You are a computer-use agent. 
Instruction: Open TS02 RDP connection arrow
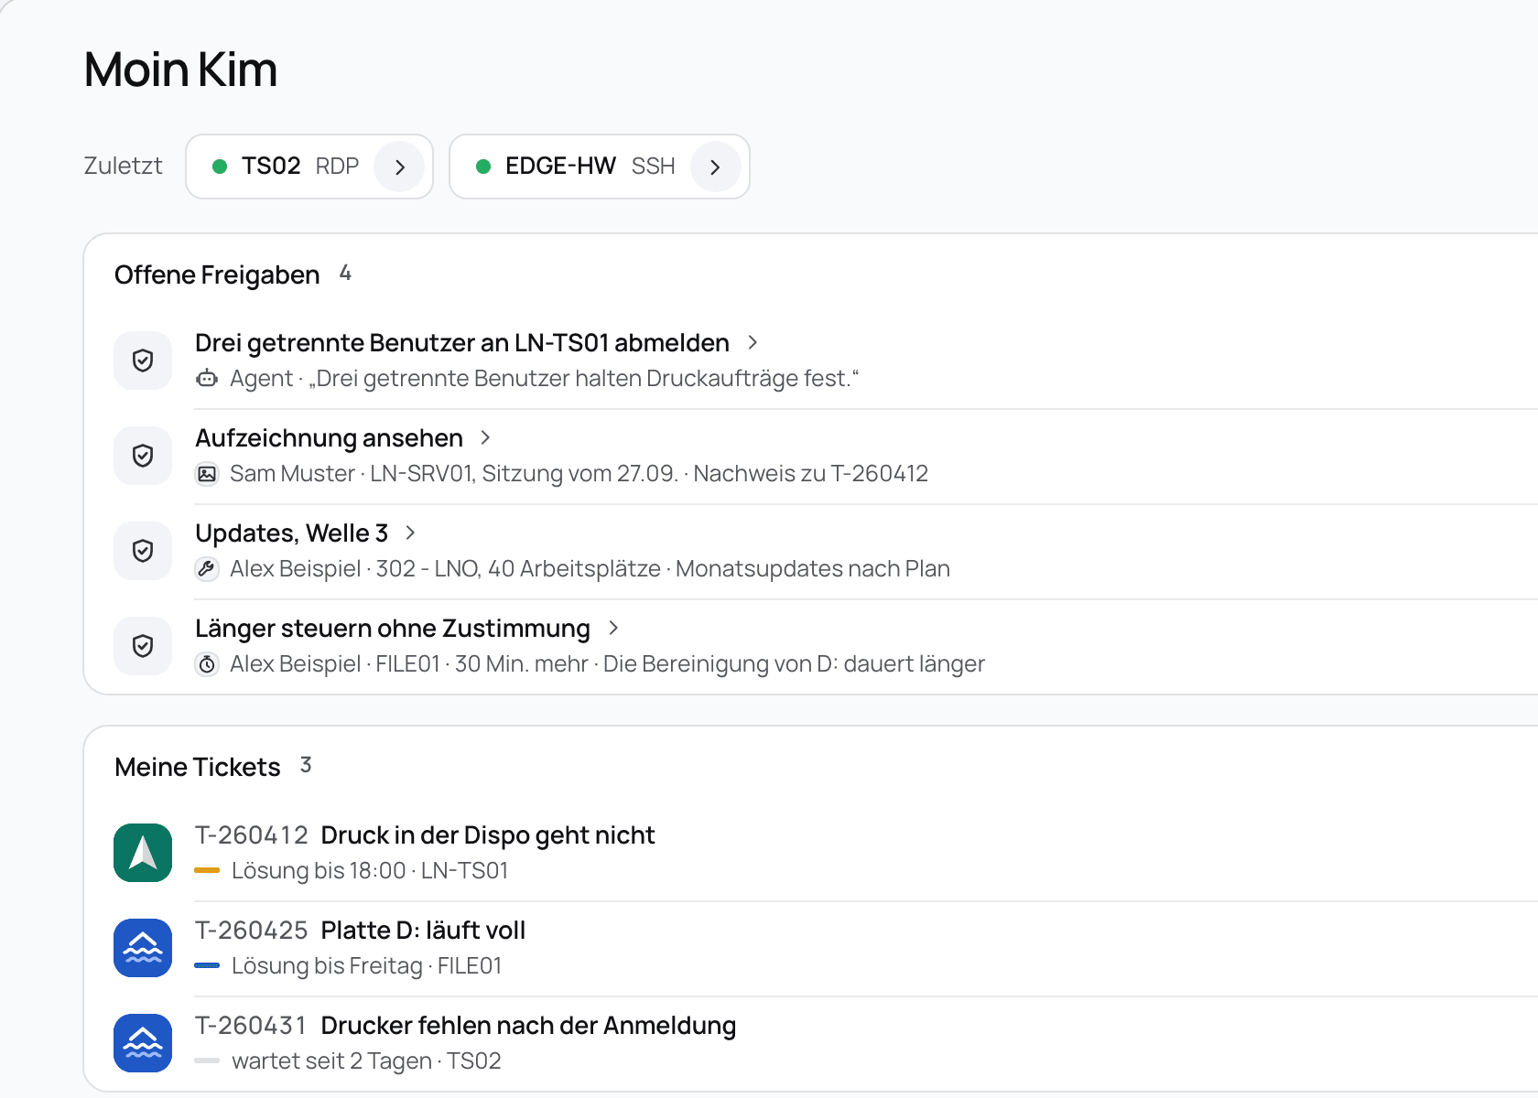(399, 167)
